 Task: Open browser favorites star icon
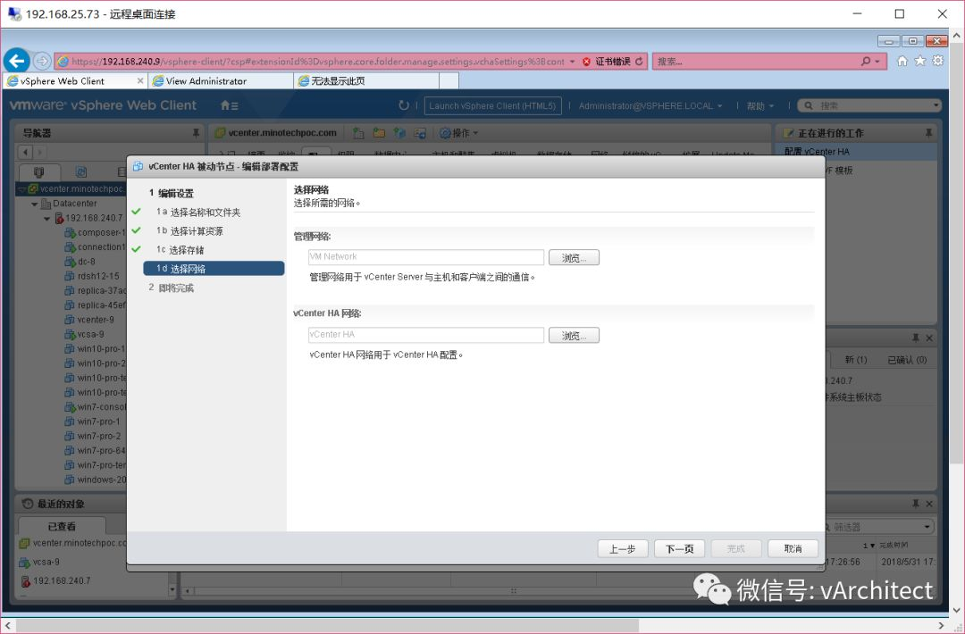[x=920, y=61]
